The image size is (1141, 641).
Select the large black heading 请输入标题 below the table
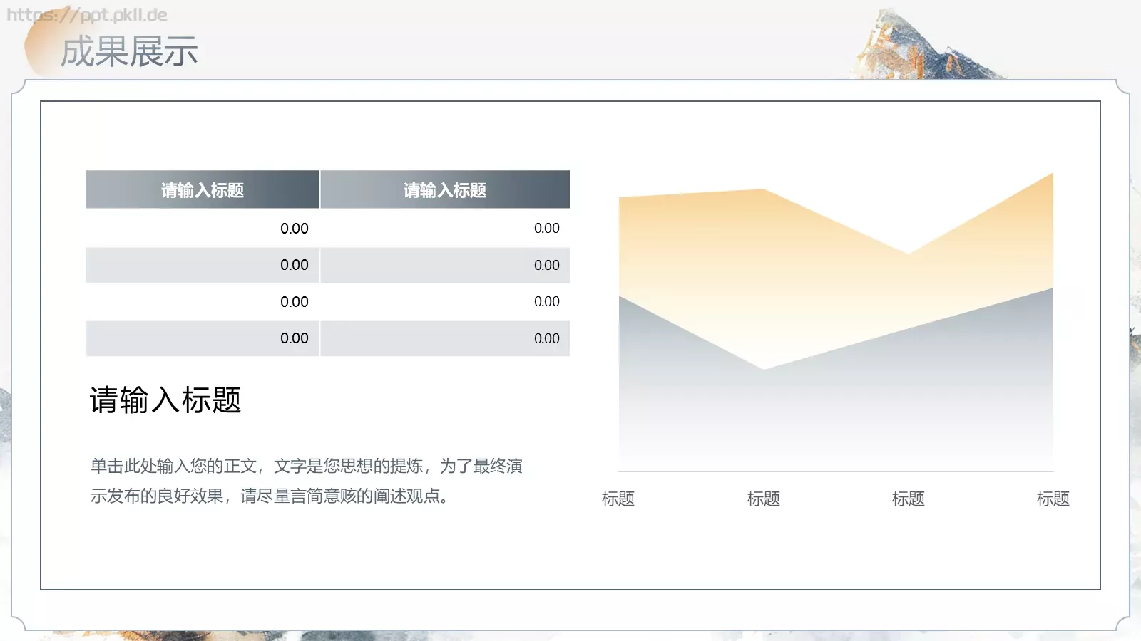point(165,400)
